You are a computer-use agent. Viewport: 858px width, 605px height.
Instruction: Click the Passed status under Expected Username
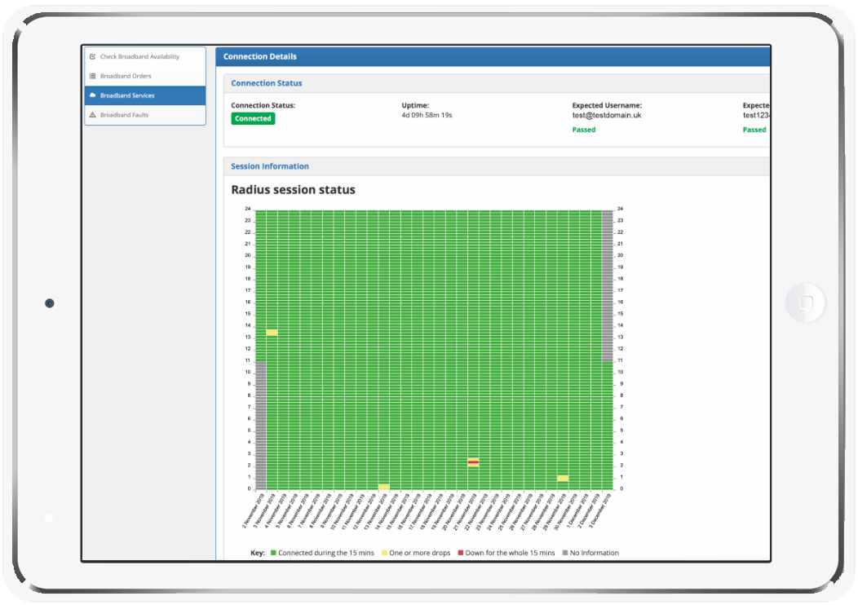(x=584, y=130)
